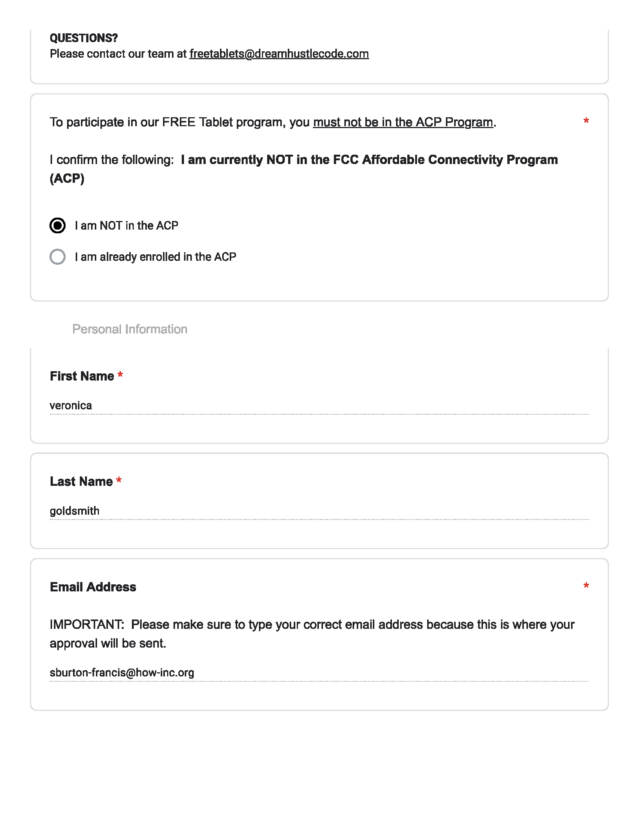Image resolution: width=637 pixels, height=824 pixels.
Task: Click the 'I am already enrolled in the ACP' label
Action: click(x=156, y=257)
